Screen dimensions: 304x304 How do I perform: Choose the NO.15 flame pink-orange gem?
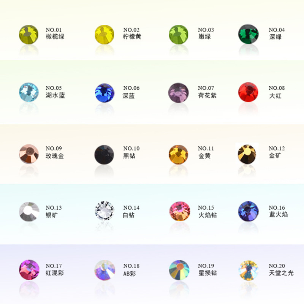(180, 211)
